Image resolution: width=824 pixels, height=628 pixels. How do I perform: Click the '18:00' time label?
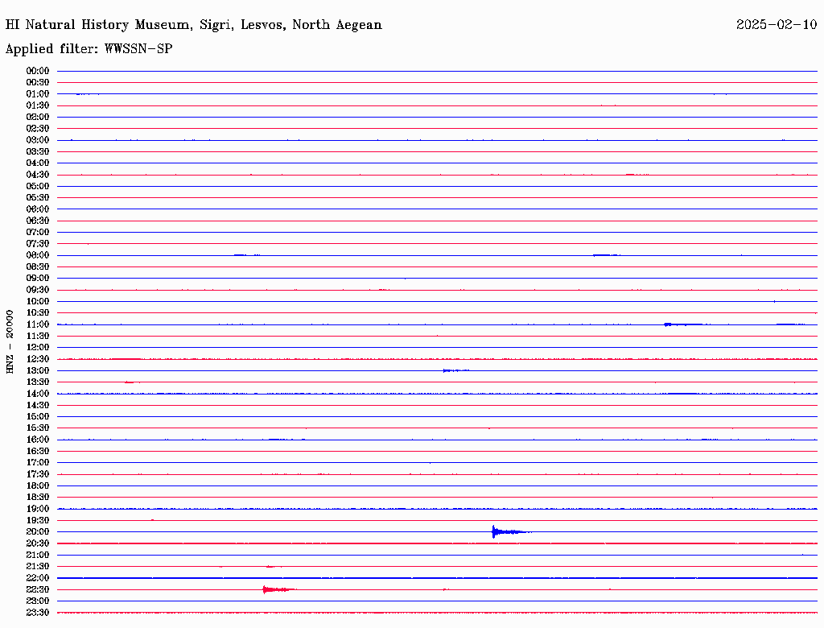point(38,486)
